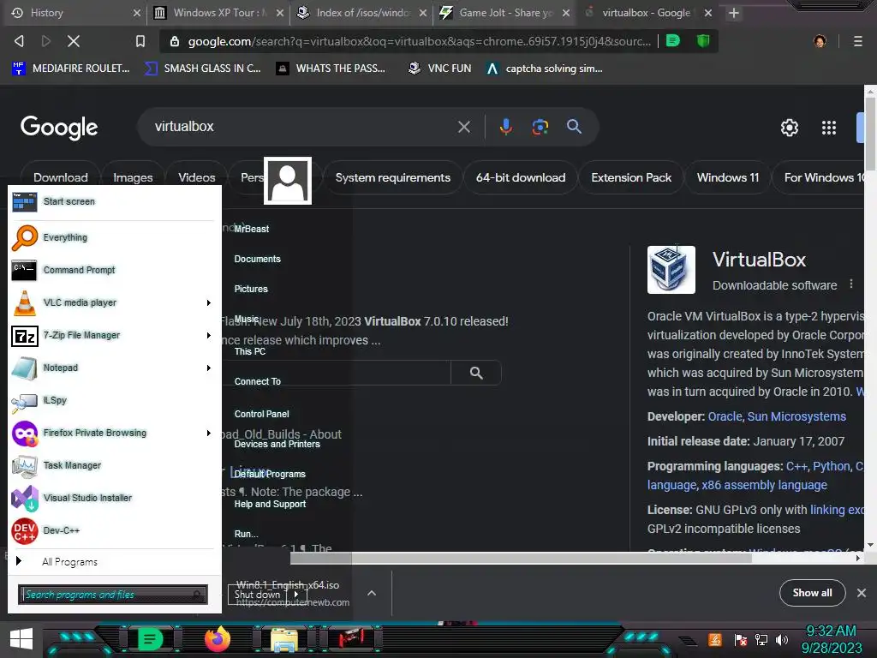Select Extension Pack search chip
This screenshot has width=877, height=658.
tap(631, 178)
